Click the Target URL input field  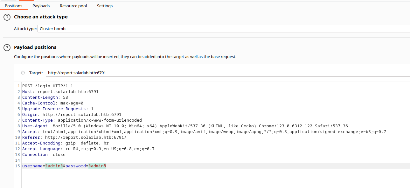tap(228, 73)
